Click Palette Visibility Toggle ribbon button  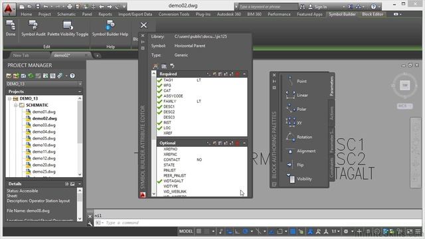coord(68,28)
